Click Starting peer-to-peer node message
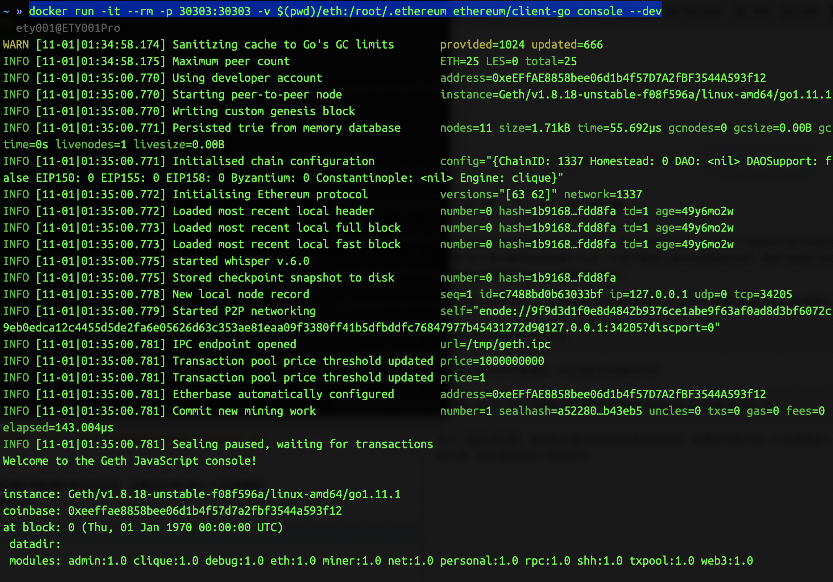The width and height of the screenshot is (833, 582). click(x=257, y=94)
